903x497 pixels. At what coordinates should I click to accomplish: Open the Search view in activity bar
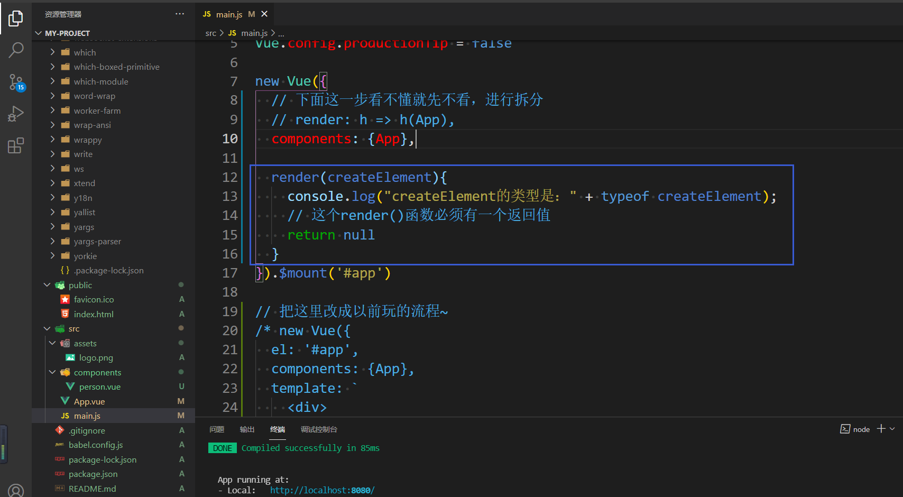point(16,50)
